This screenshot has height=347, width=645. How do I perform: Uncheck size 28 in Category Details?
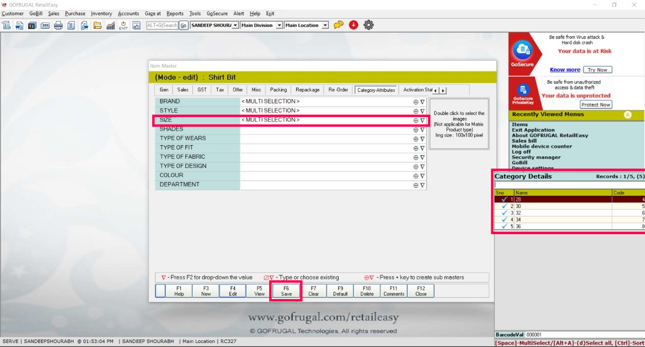point(504,199)
